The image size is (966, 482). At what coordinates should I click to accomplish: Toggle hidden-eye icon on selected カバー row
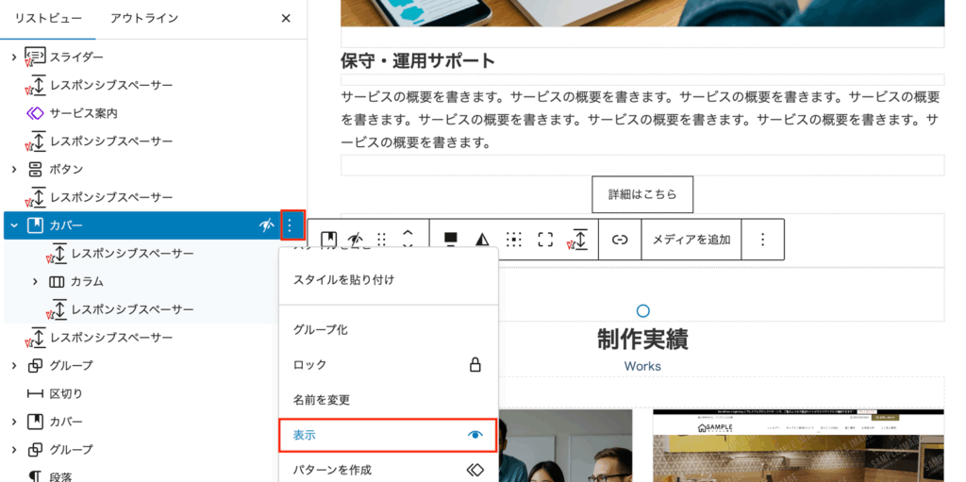[267, 225]
